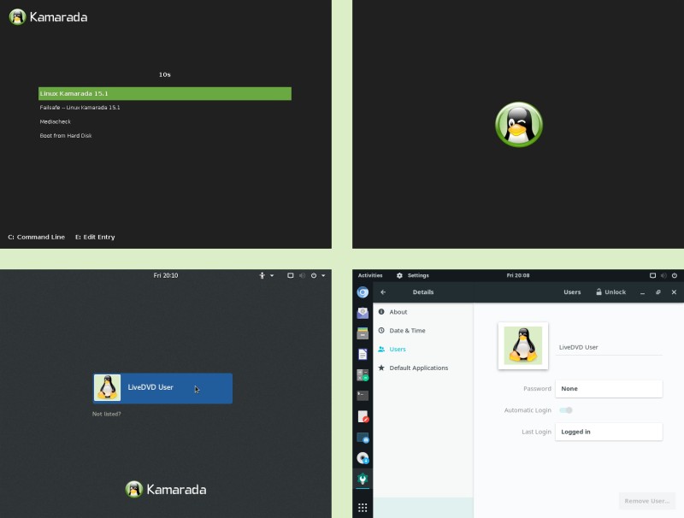Click the Not listed? link
This screenshot has height=518, width=684.
click(106, 414)
